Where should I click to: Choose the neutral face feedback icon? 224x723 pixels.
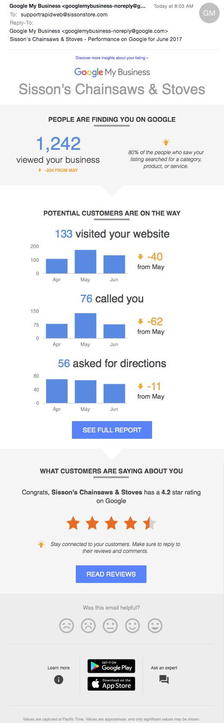coord(110,625)
